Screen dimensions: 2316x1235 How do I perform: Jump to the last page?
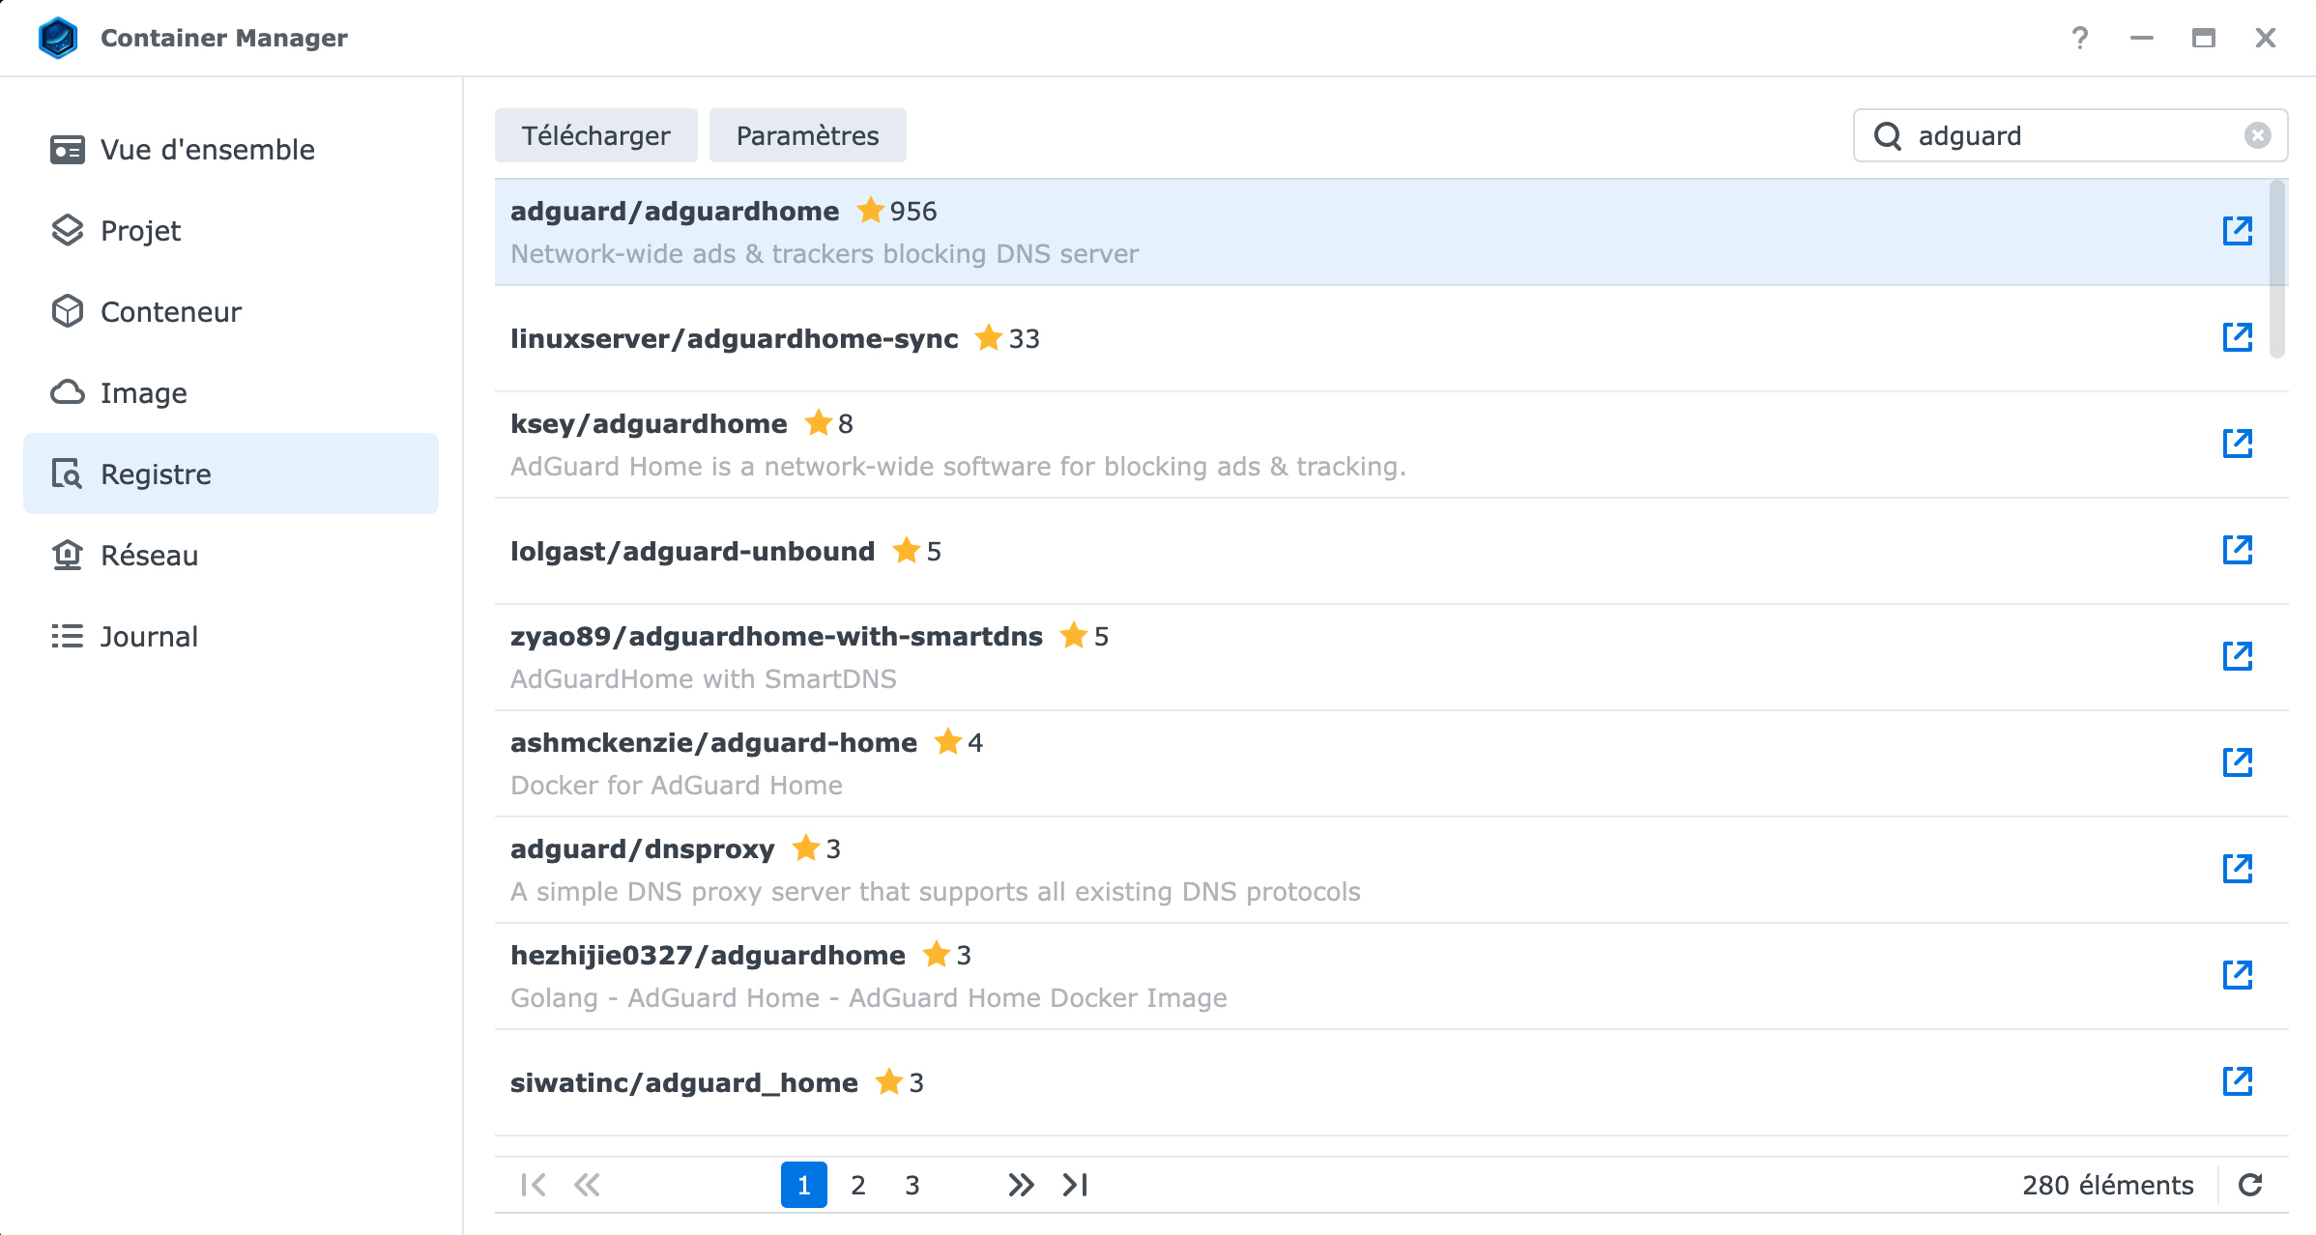pyautogui.click(x=1075, y=1185)
